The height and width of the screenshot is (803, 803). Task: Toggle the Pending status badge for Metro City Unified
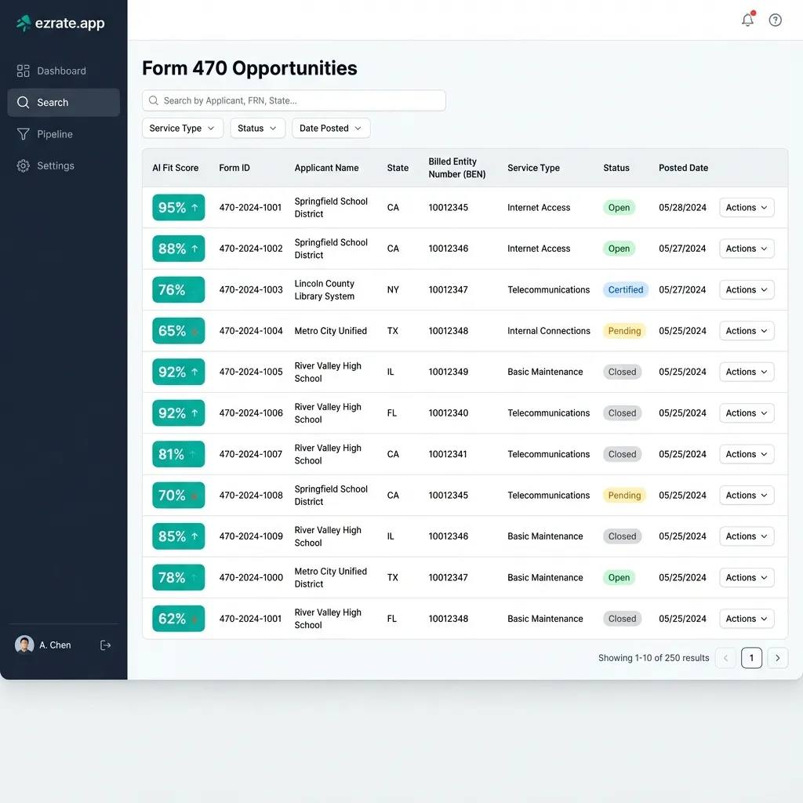(624, 330)
